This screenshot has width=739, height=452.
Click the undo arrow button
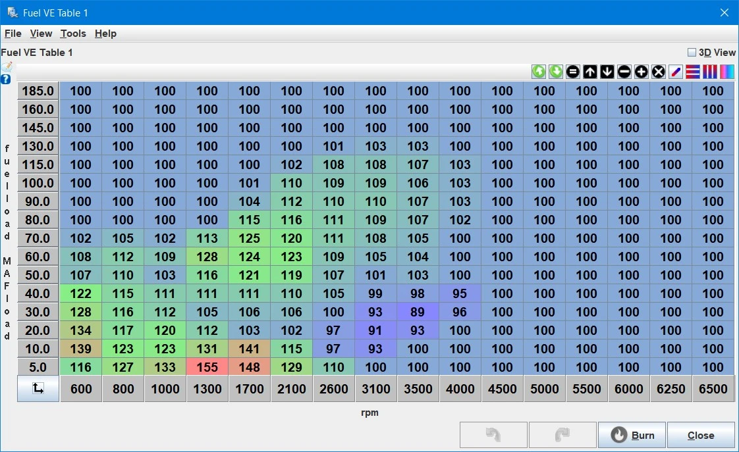[493, 435]
